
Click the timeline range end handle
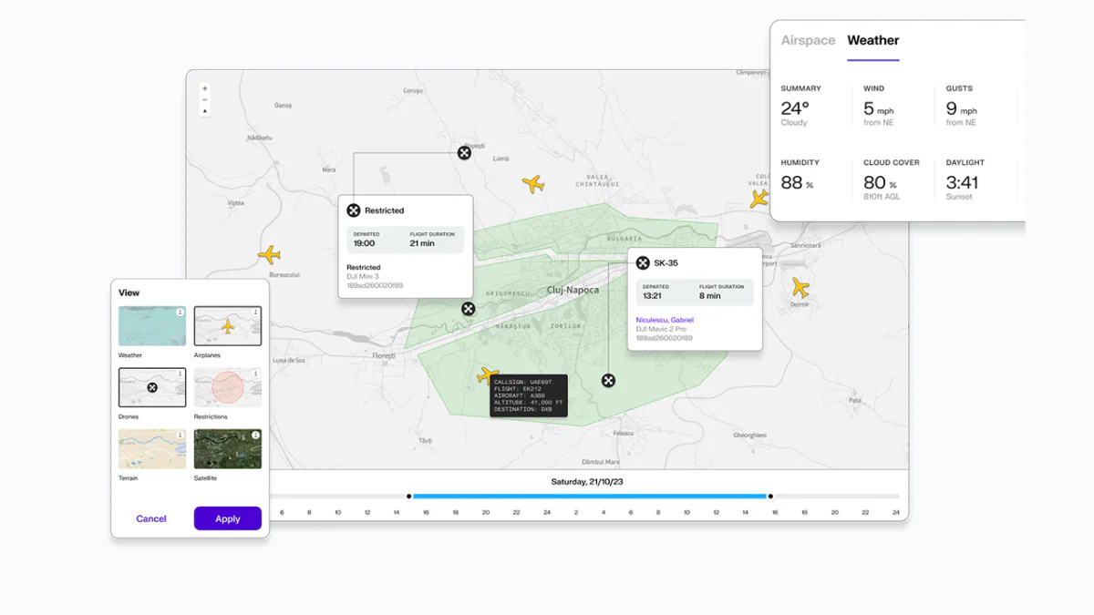pos(770,497)
